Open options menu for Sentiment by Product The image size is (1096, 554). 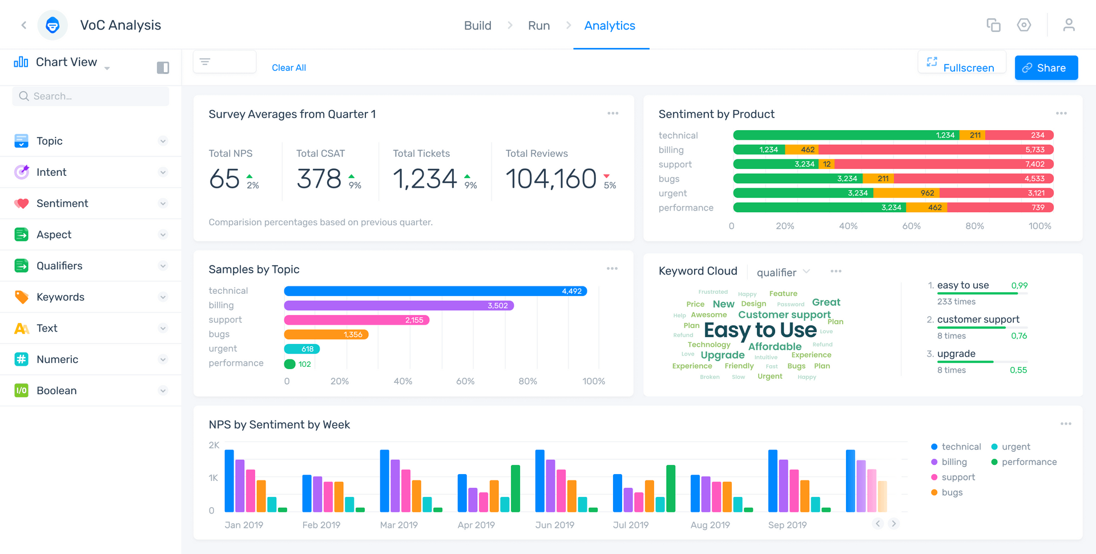pos(1061,114)
